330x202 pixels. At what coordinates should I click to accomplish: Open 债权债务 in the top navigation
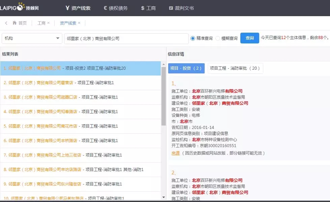pyautogui.click(x=115, y=8)
